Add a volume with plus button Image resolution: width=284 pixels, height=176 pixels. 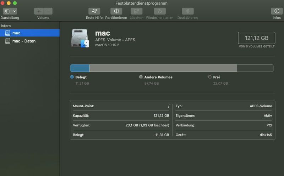pos(39,11)
